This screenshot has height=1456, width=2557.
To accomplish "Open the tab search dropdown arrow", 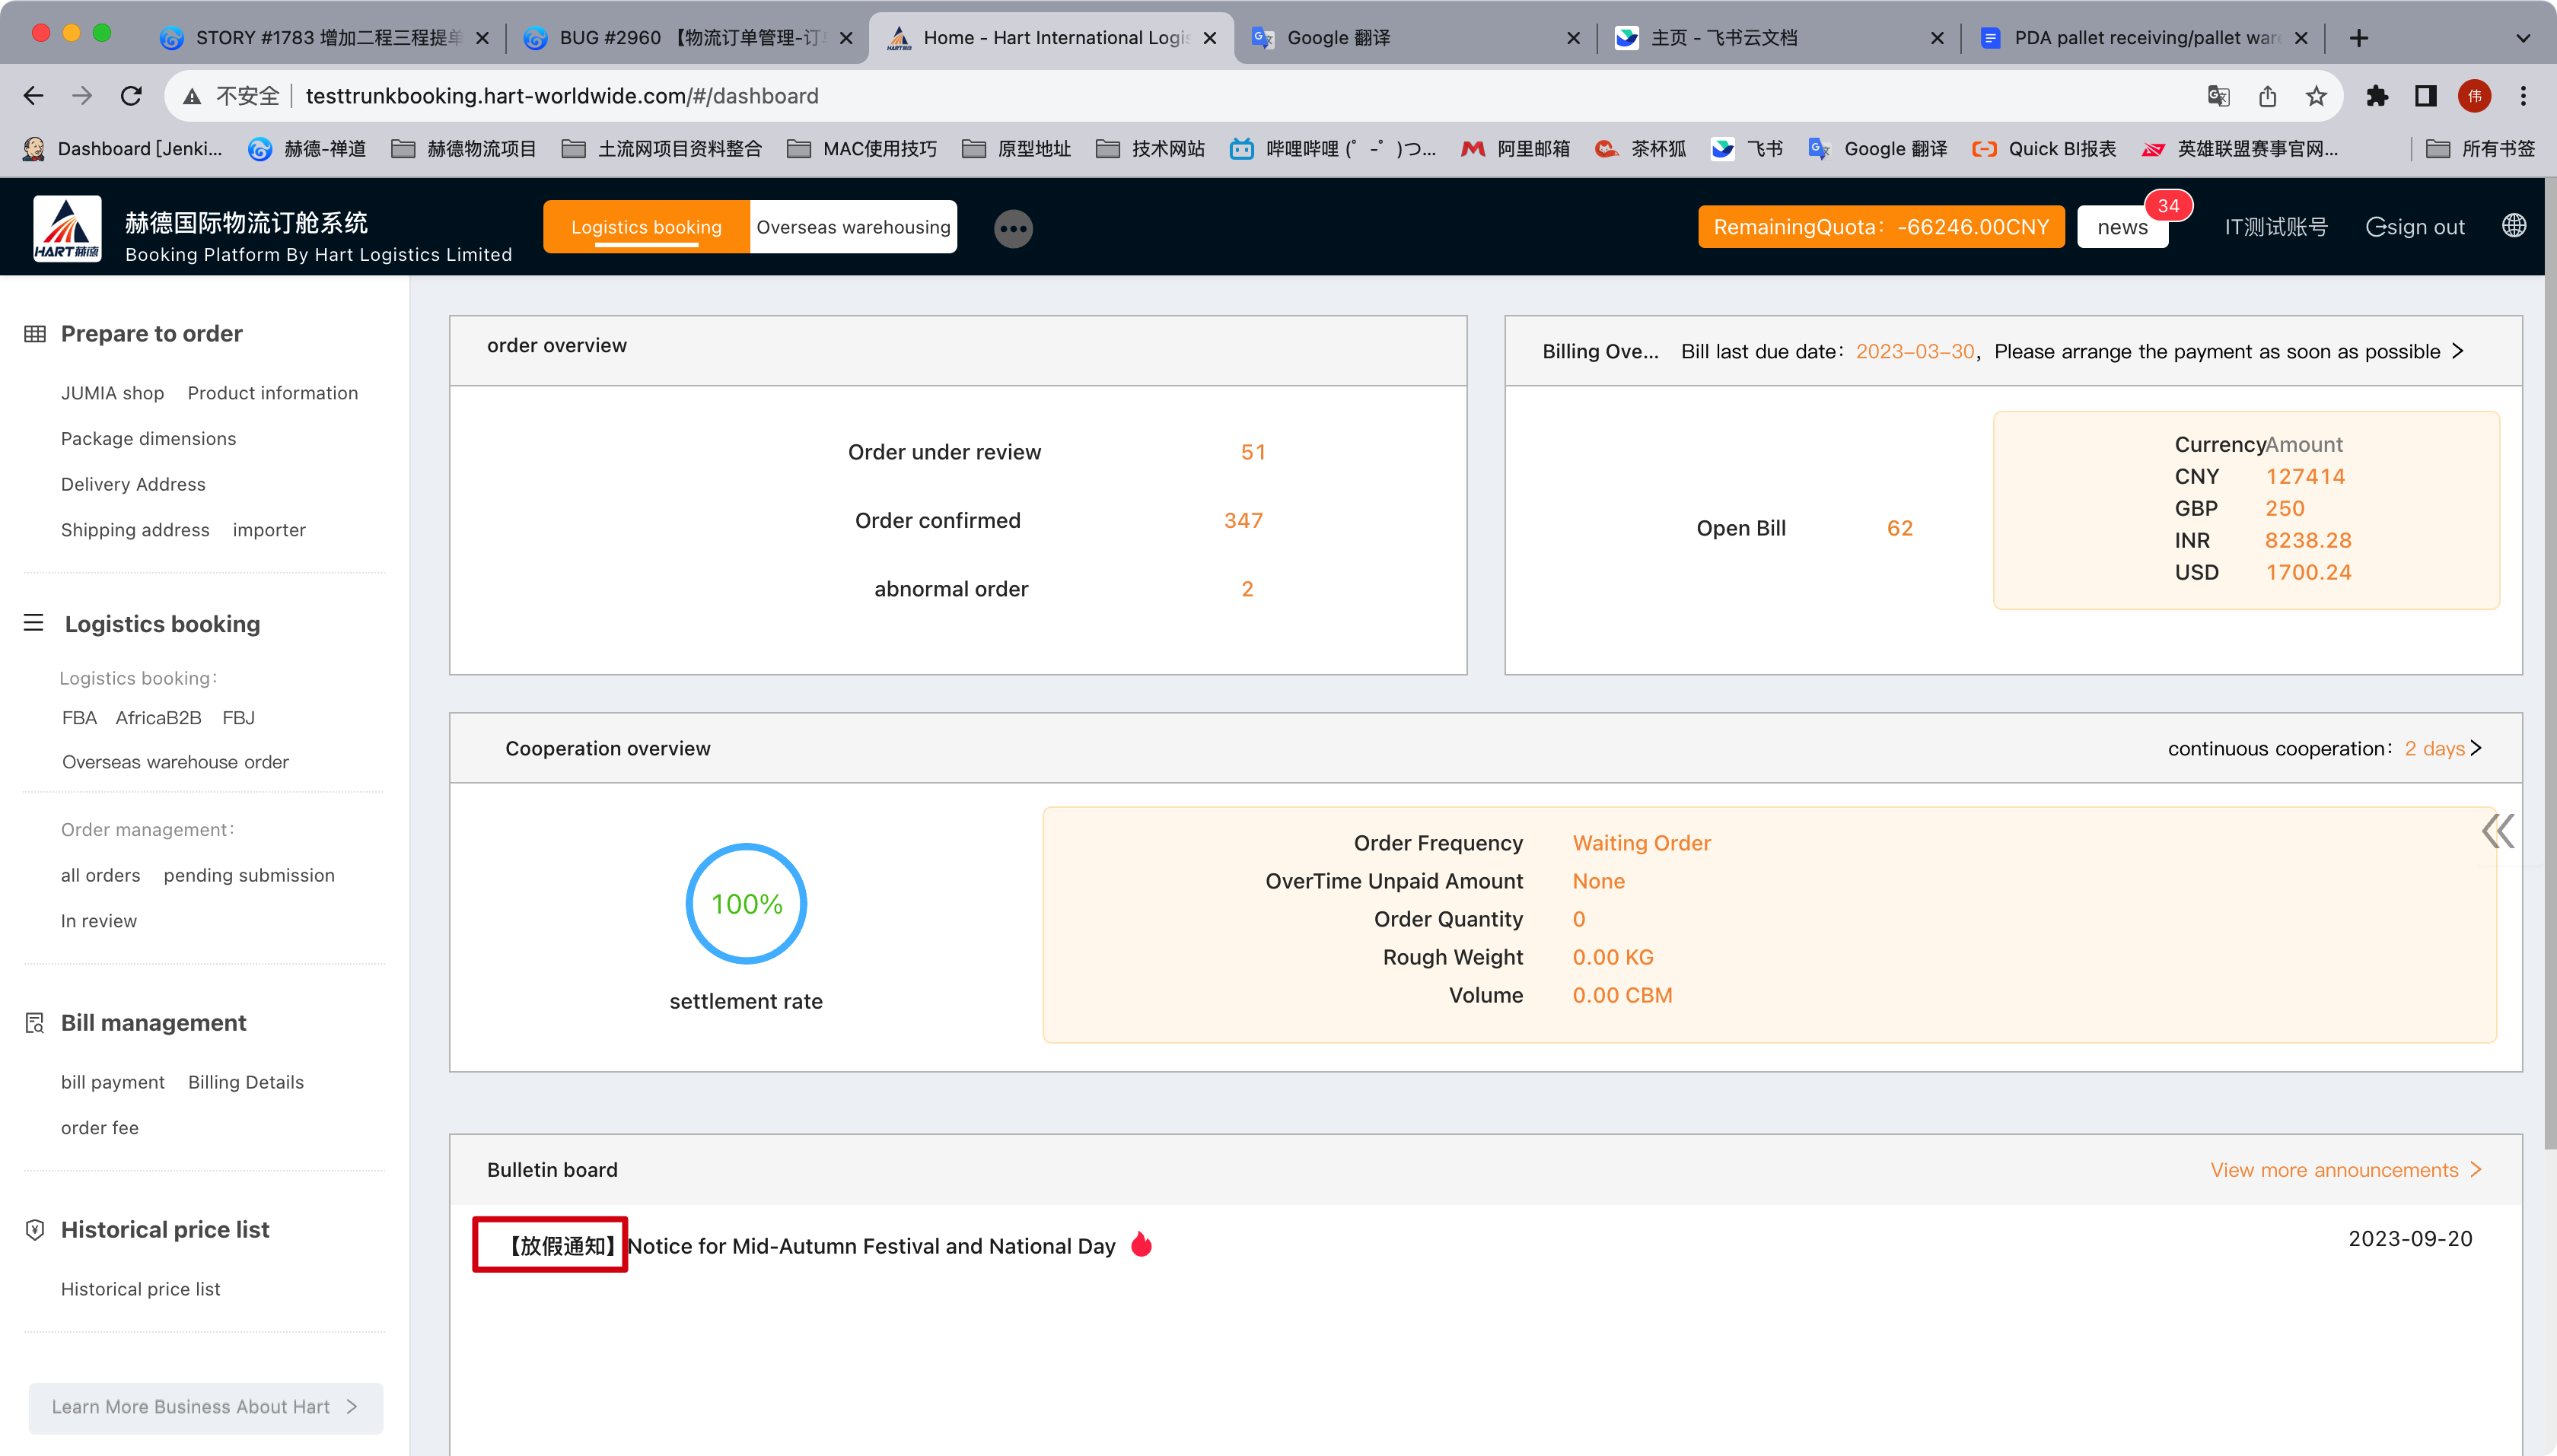I will pos(2522,38).
